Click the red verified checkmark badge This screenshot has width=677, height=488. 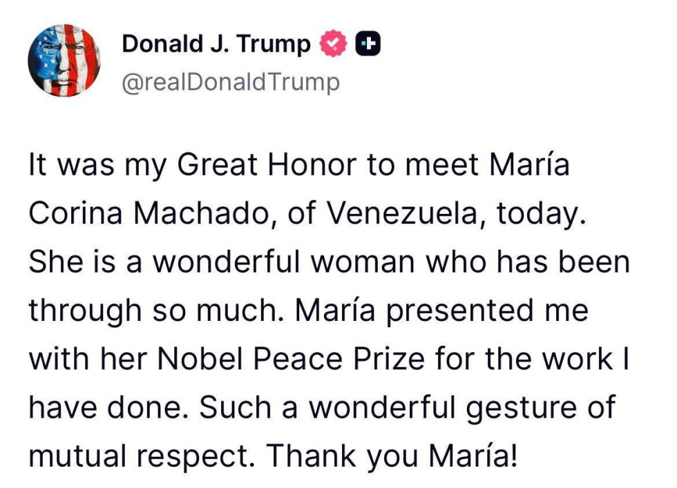332,44
